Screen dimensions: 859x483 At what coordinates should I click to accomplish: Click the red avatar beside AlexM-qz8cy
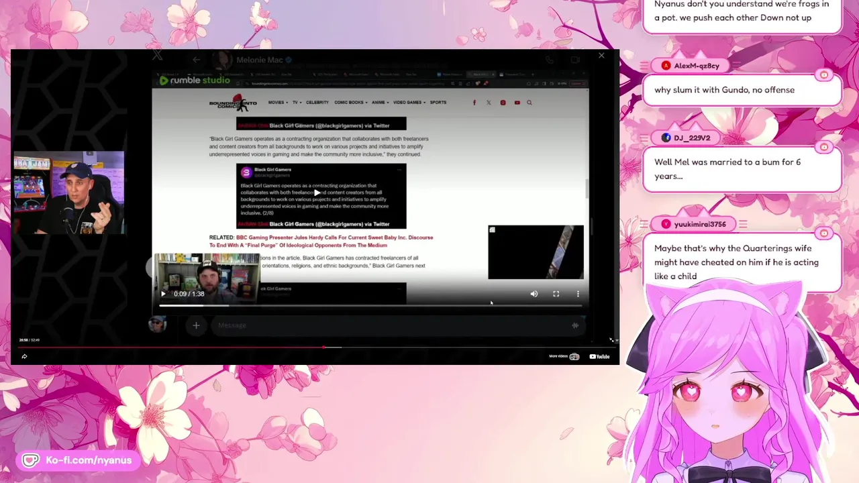[x=666, y=66]
